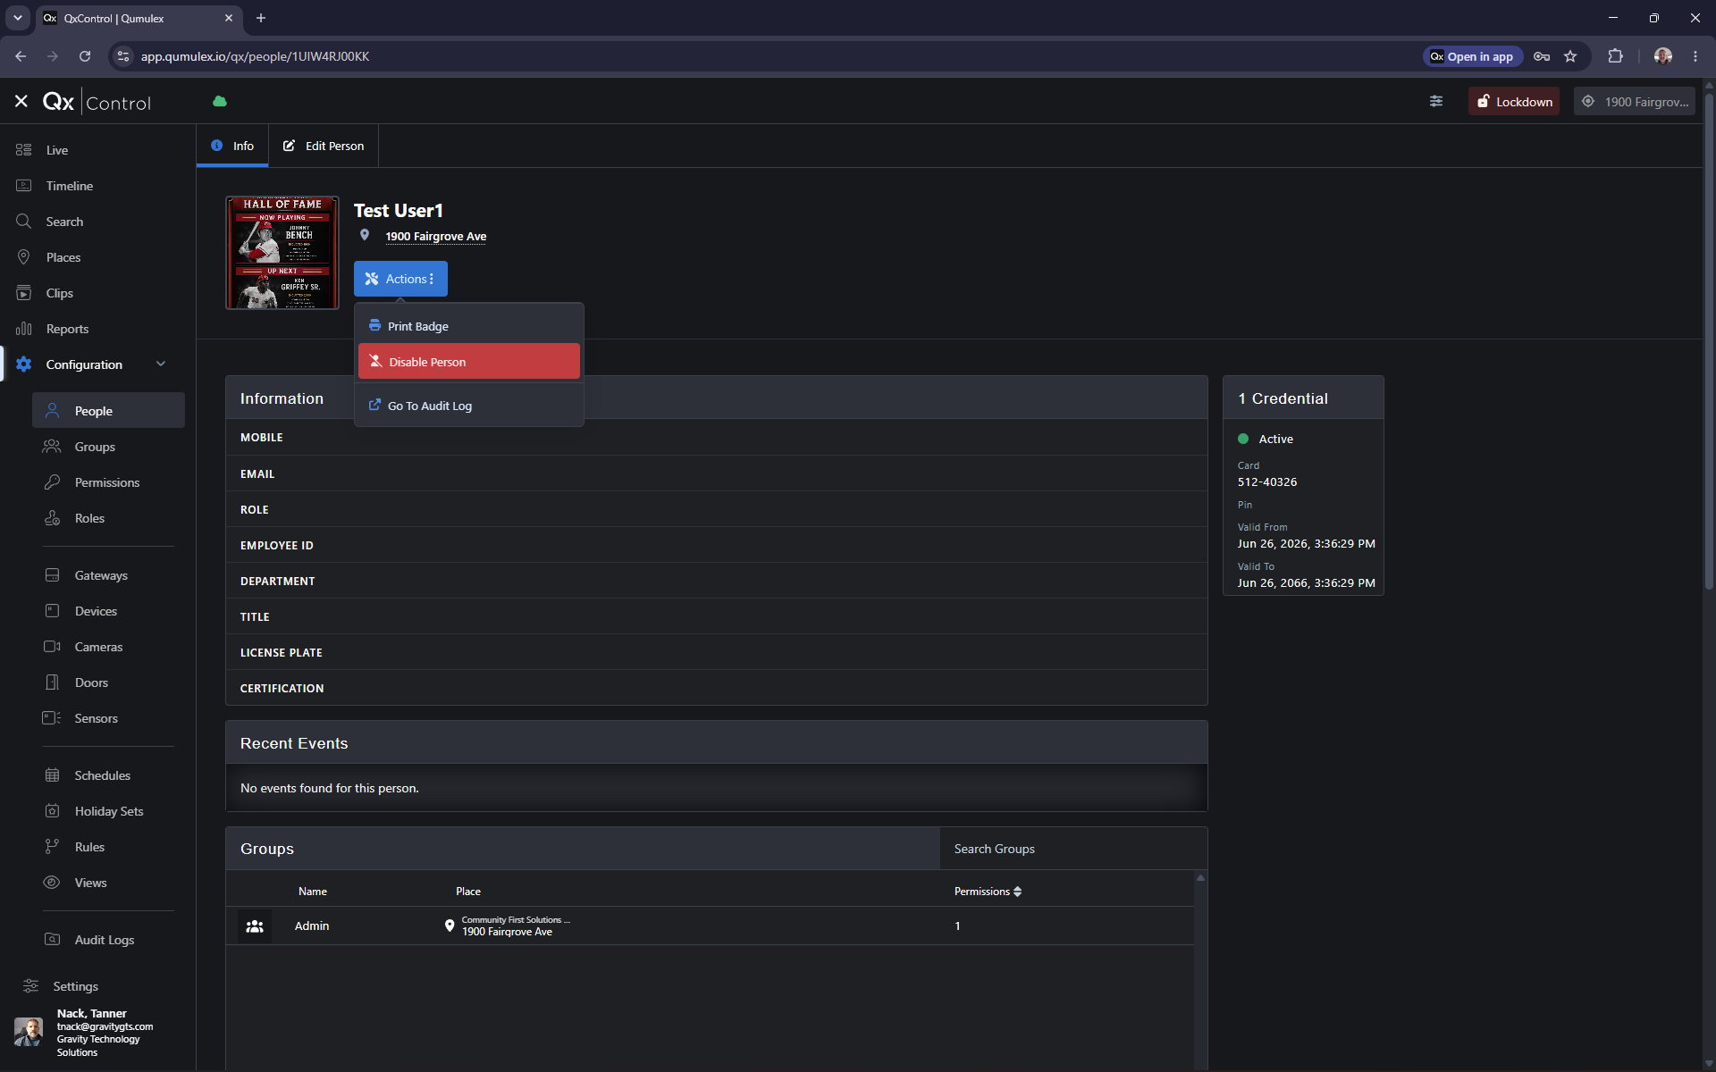Screen dimensions: 1716x1072
Task: Click the Name column header
Action: [313, 892]
